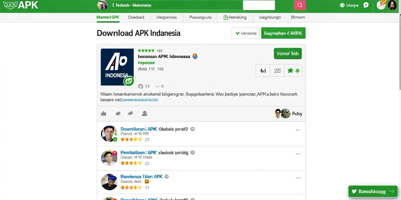Click the star rating in Banrlemus APK row
The width and height of the screenshot is (401, 200).
coord(131,187)
